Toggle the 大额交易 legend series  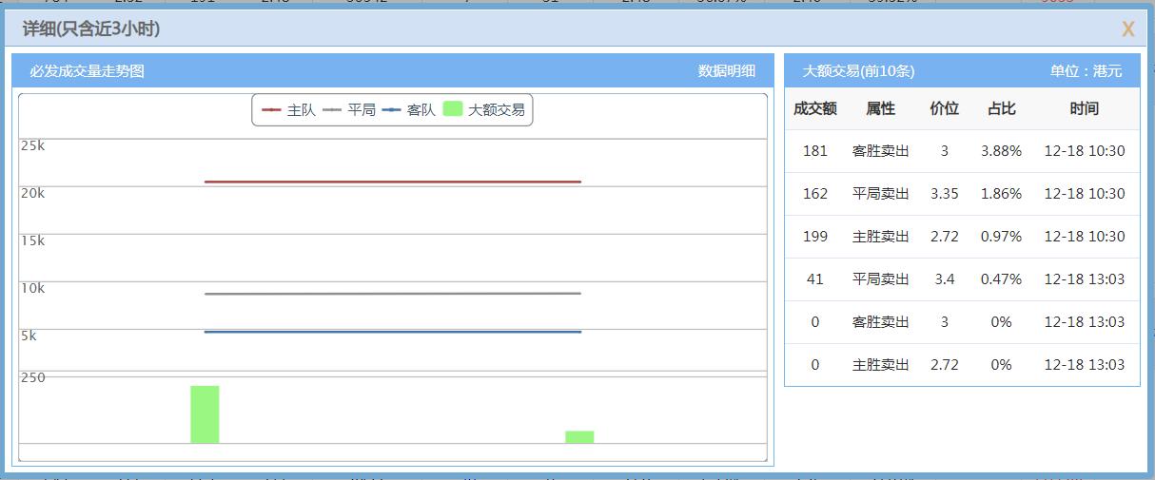[x=484, y=110]
